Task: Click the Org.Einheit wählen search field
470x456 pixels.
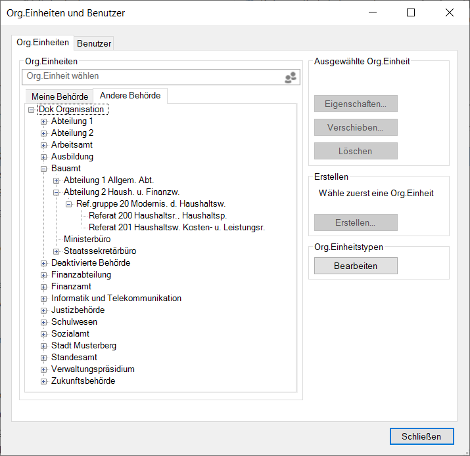Action: click(x=151, y=77)
